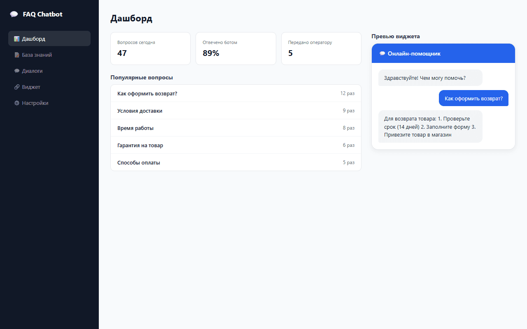Select the Условия доставки row
This screenshot has height=329, width=527.
236,111
